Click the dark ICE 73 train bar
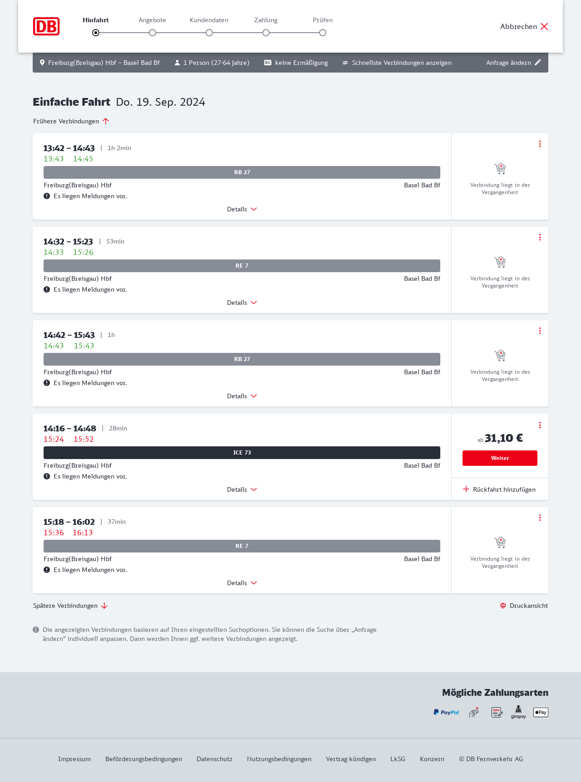 (242, 453)
